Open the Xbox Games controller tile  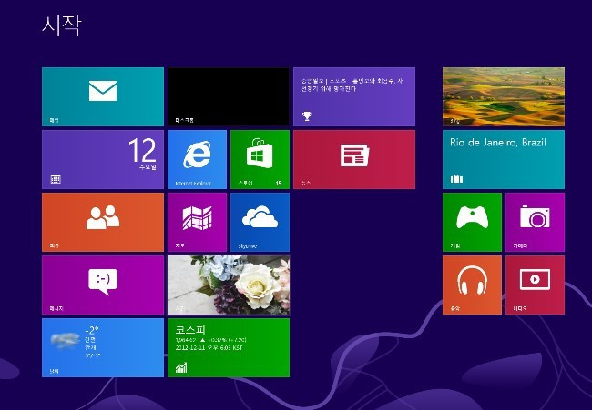[472, 223]
